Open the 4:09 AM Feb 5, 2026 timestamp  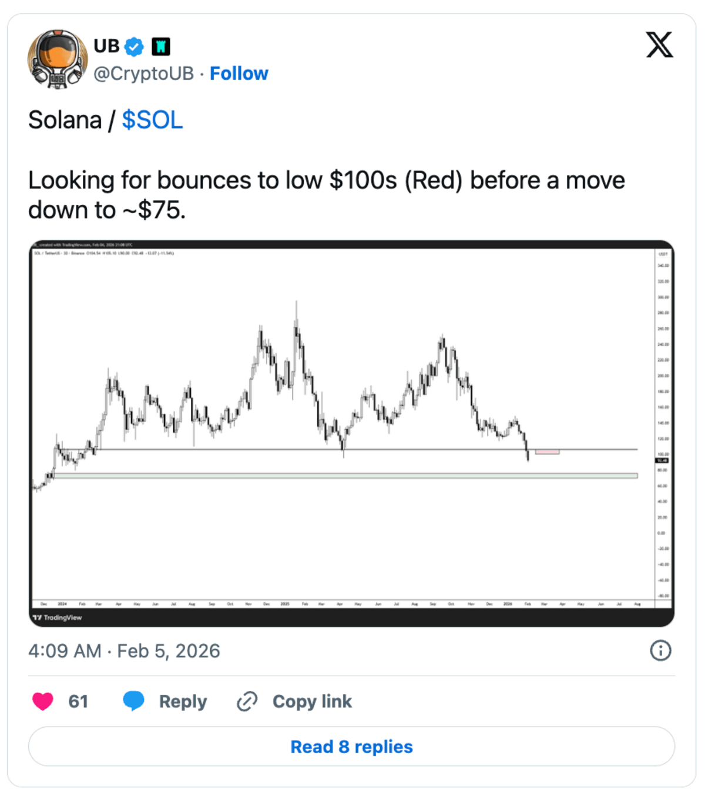coord(124,651)
